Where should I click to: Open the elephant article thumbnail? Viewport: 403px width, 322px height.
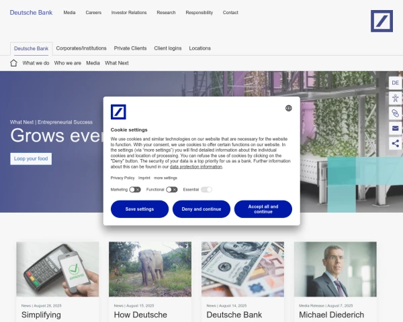pos(150,269)
